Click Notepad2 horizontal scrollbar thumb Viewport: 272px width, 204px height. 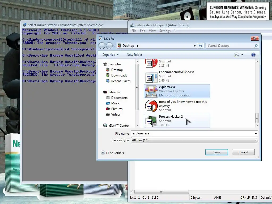click(161, 192)
